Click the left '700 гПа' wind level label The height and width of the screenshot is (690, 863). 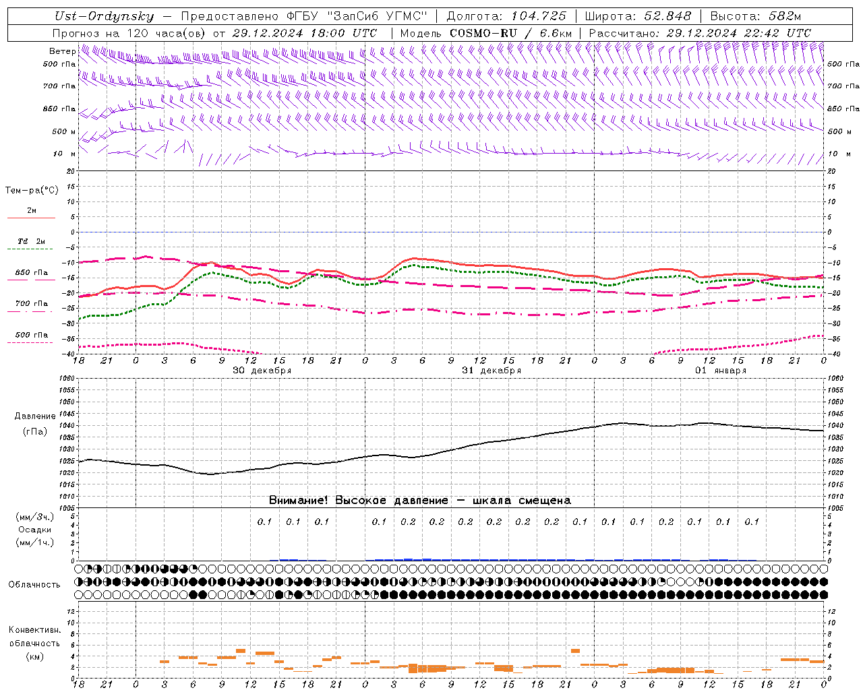59,86
